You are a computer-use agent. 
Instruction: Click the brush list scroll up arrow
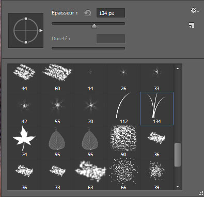coord(178,69)
